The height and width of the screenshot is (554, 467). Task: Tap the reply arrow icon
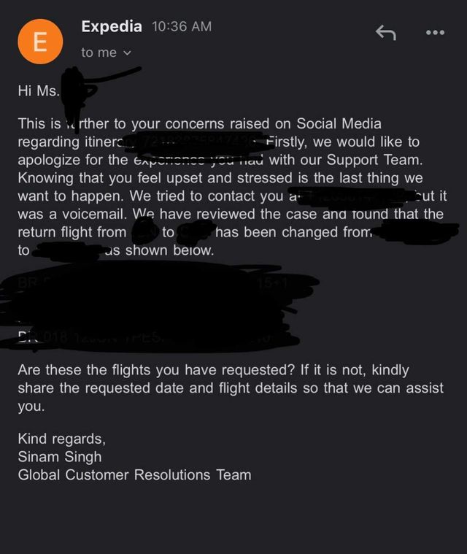click(x=385, y=32)
